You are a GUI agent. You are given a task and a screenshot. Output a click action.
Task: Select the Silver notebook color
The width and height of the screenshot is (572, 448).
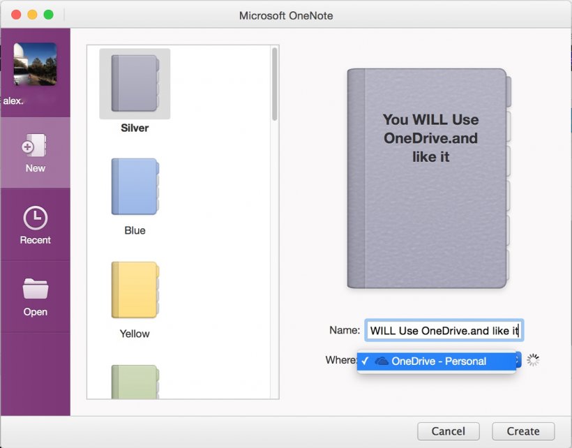click(x=135, y=84)
